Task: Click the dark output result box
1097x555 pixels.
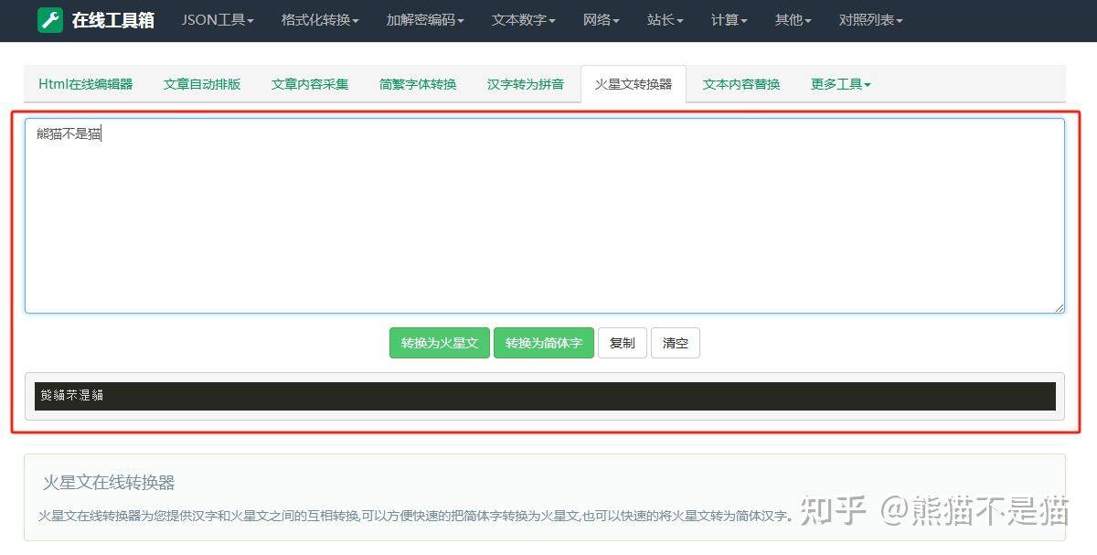Action: click(545, 396)
